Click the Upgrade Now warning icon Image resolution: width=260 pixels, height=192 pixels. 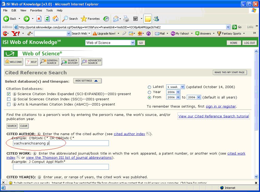[95, 34]
